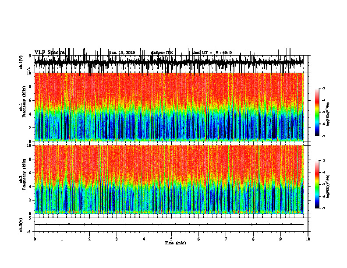Click time axis tick label '9'

pos(280,239)
